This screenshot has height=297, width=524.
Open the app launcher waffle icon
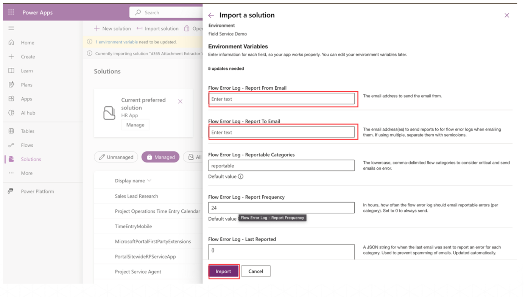click(11, 12)
